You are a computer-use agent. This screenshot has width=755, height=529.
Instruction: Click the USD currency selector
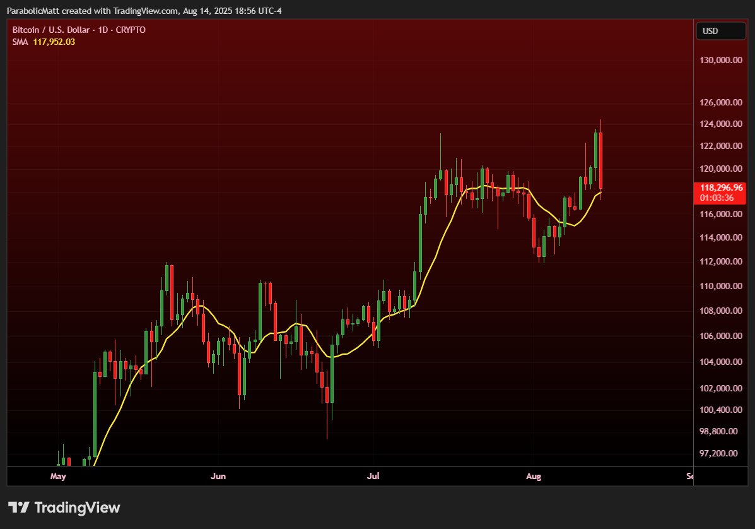pos(720,31)
